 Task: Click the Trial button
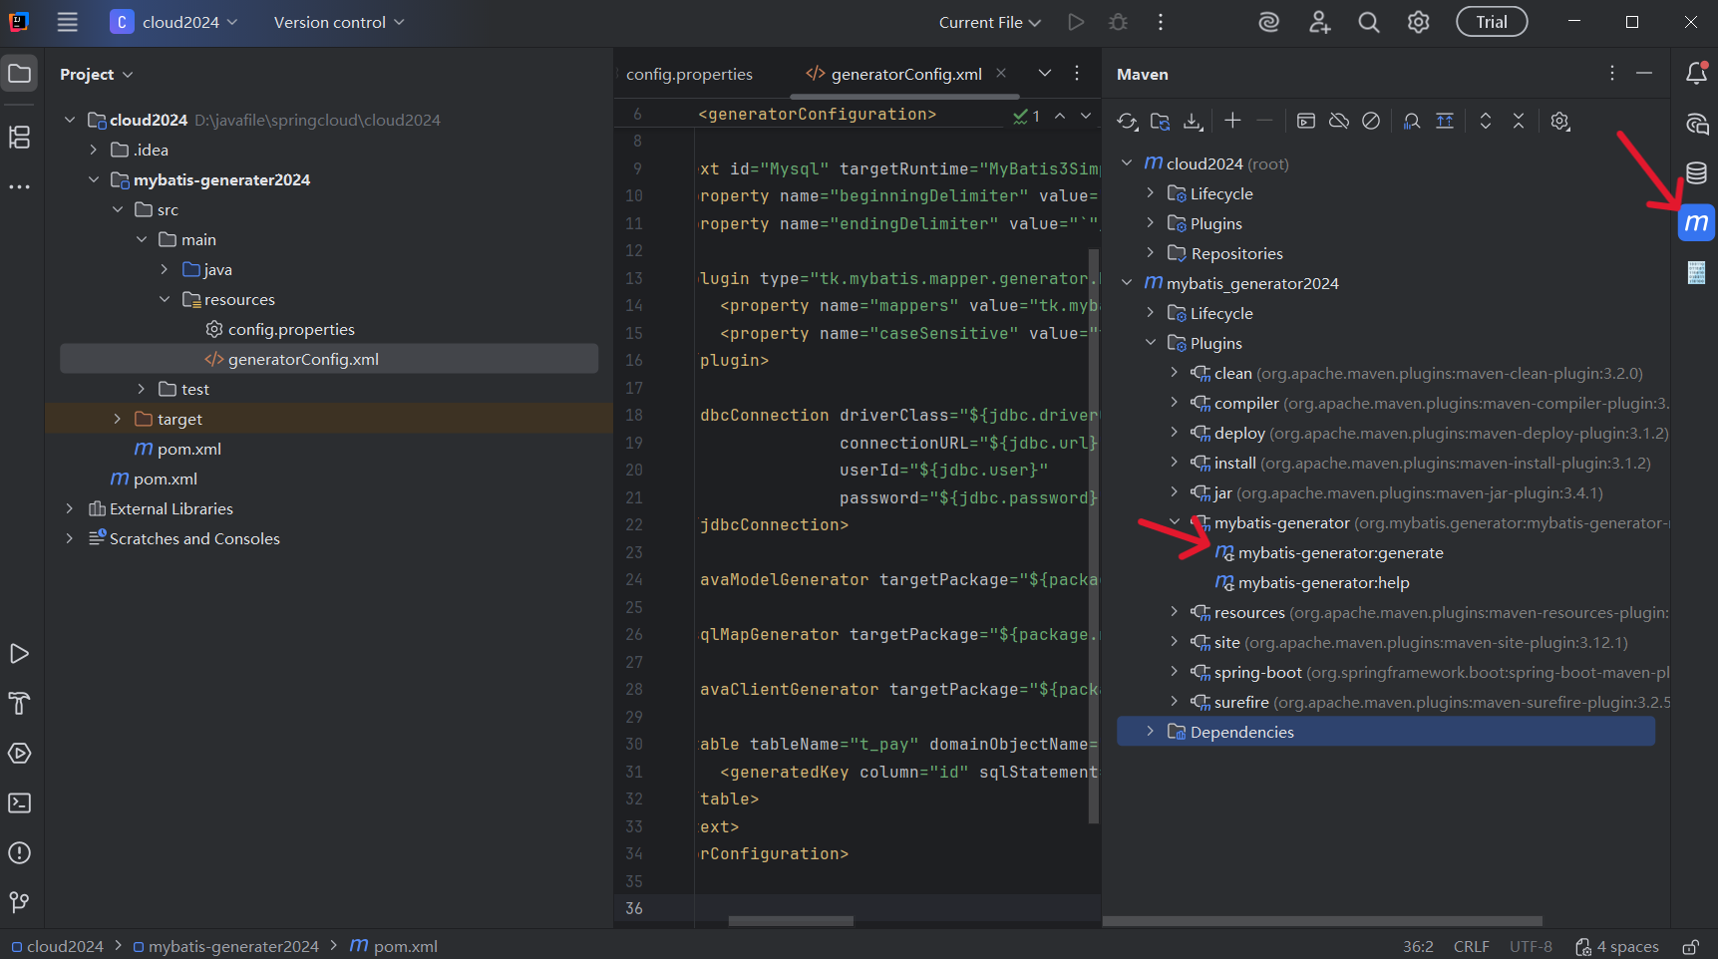click(x=1492, y=22)
